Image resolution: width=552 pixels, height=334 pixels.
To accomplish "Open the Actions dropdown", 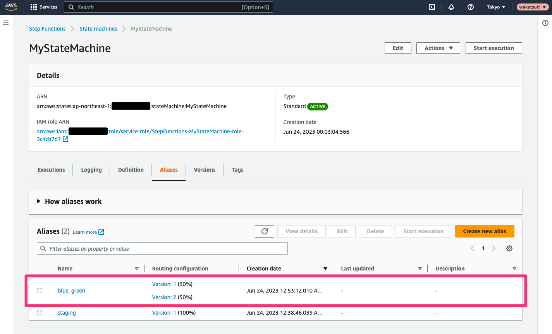I will point(438,48).
